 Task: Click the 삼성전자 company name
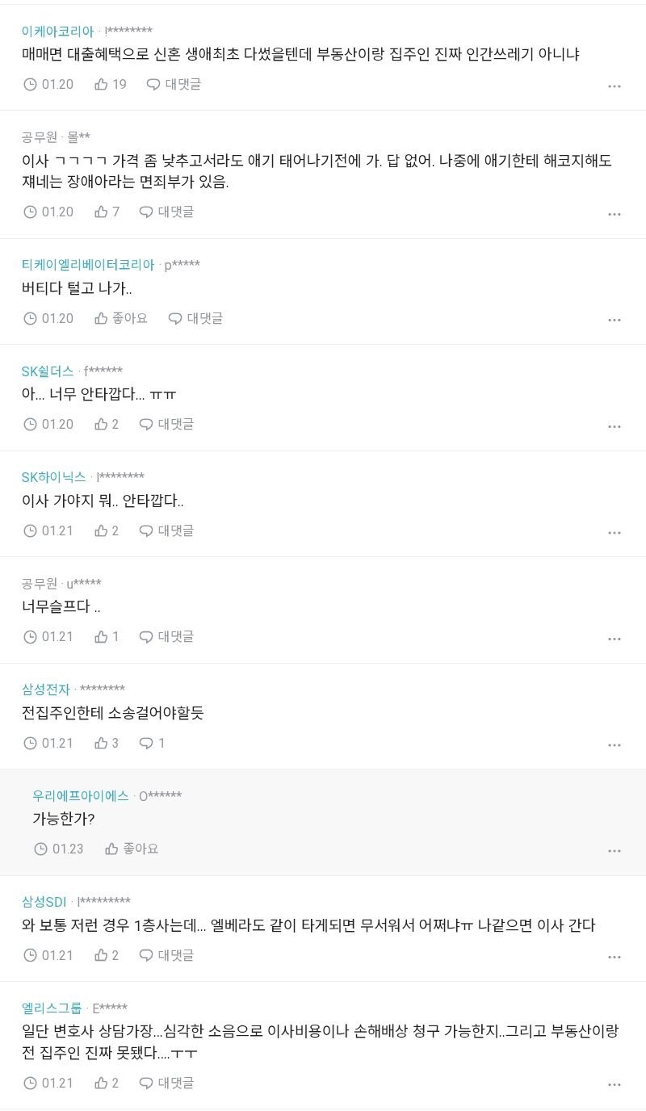point(47,689)
